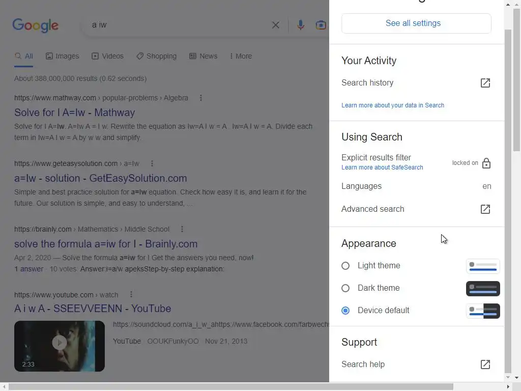Click the About 388,000,000 results text
The width and height of the screenshot is (521, 391).
pyautogui.click(x=80, y=79)
